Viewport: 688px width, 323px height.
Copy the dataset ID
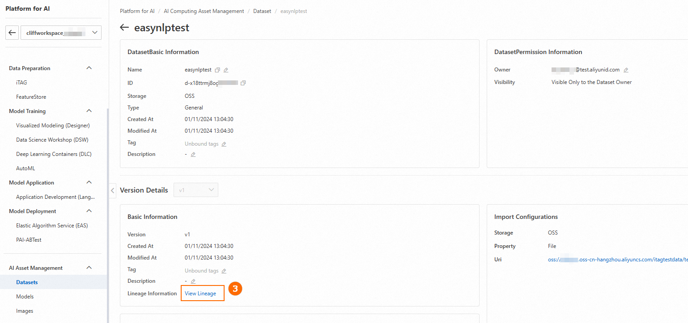(x=243, y=83)
